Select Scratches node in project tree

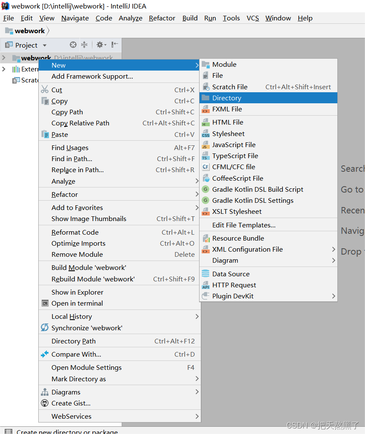(25, 80)
